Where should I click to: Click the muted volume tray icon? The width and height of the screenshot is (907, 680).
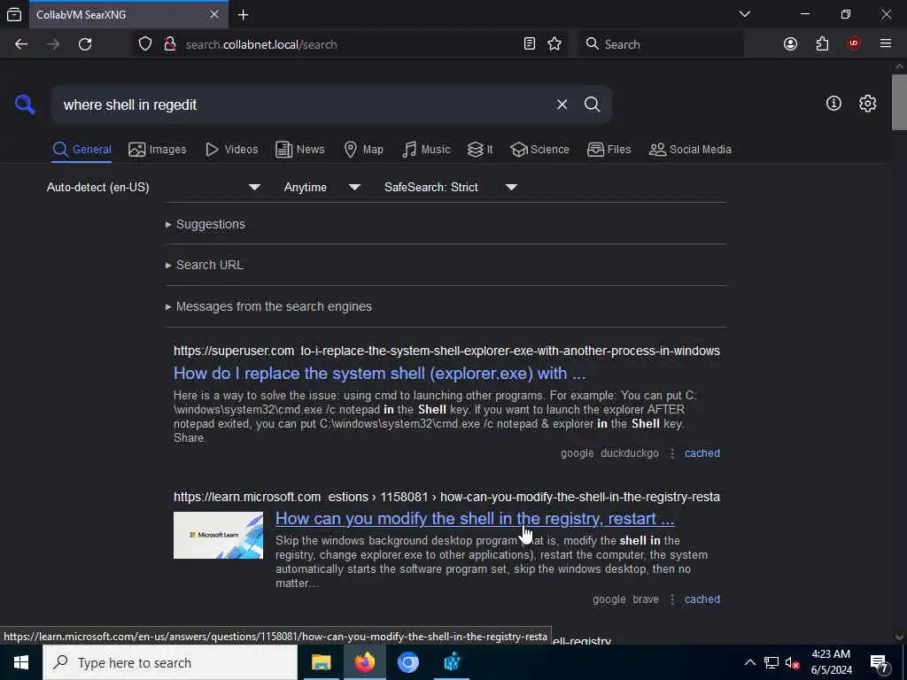(793, 662)
